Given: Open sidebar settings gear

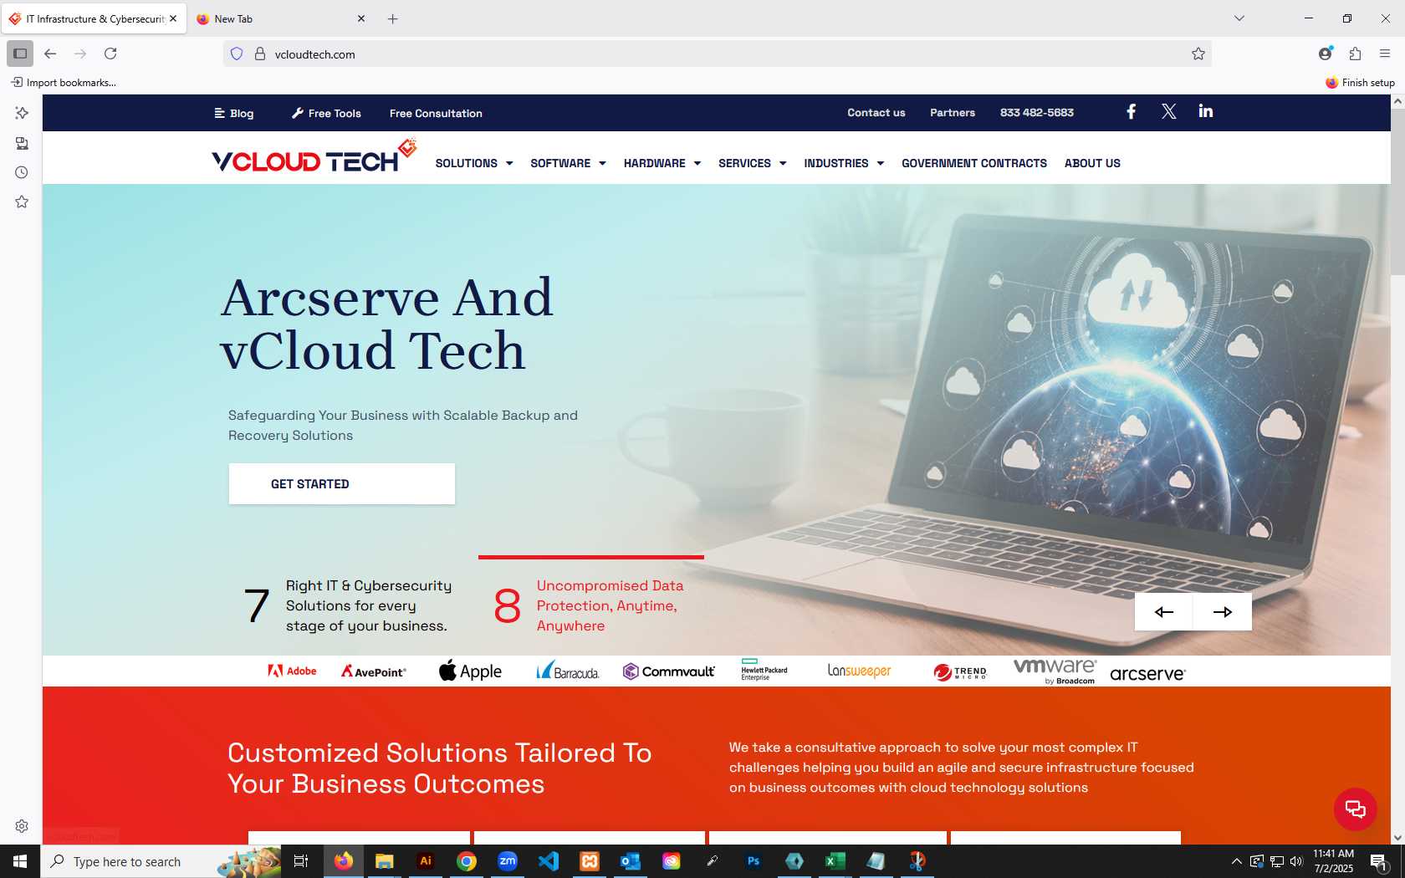Looking at the screenshot, I should (x=22, y=826).
